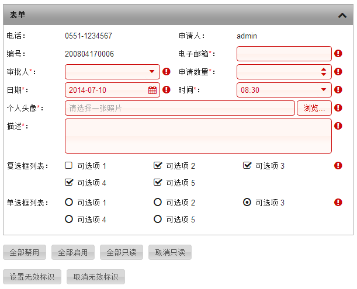Screen dimensions: 357x289
Task: Select radio button 可选项 5
Action: point(158,219)
